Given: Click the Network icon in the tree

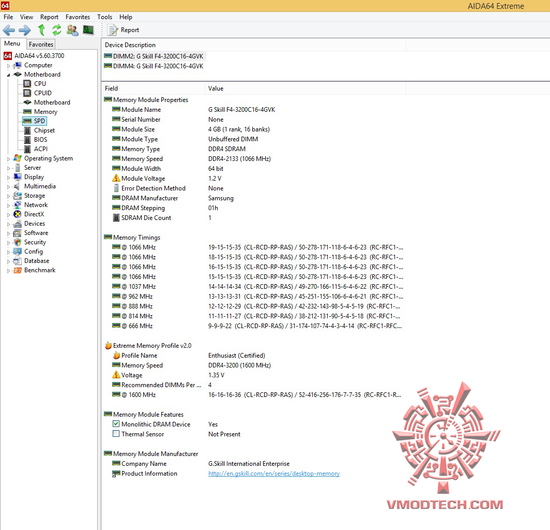Looking at the screenshot, I should 18,205.
